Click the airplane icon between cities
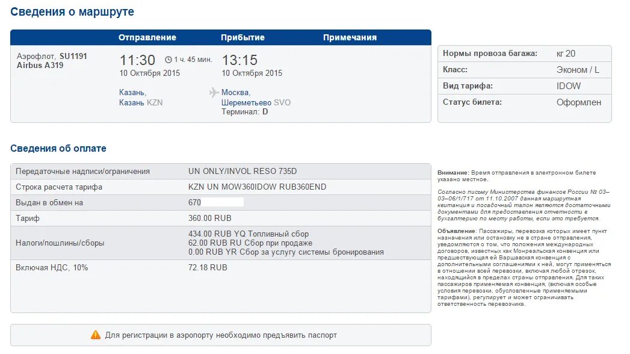Image resolution: width=630 pixels, height=354 pixels. tap(214, 93)
